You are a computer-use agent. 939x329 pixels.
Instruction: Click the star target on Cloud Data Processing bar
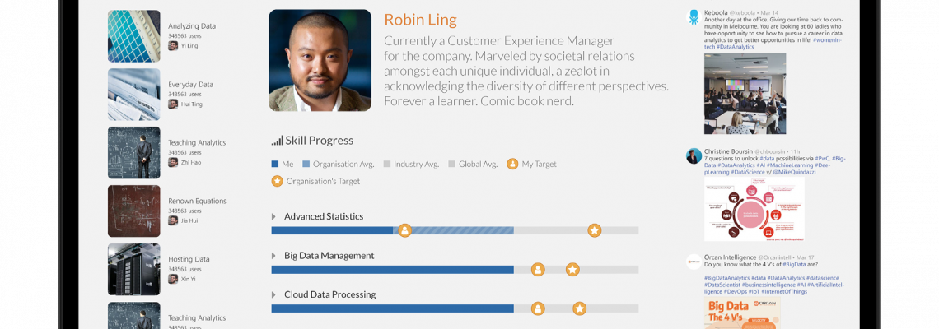[x=579, y=308]
